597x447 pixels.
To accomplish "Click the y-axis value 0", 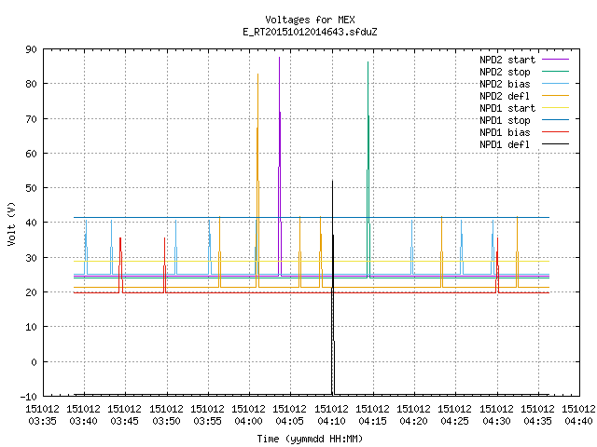I will (x=34, y=362).
